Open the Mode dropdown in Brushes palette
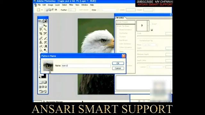The width and height of the screenshot is (205, 115). [x=150, y=45]
